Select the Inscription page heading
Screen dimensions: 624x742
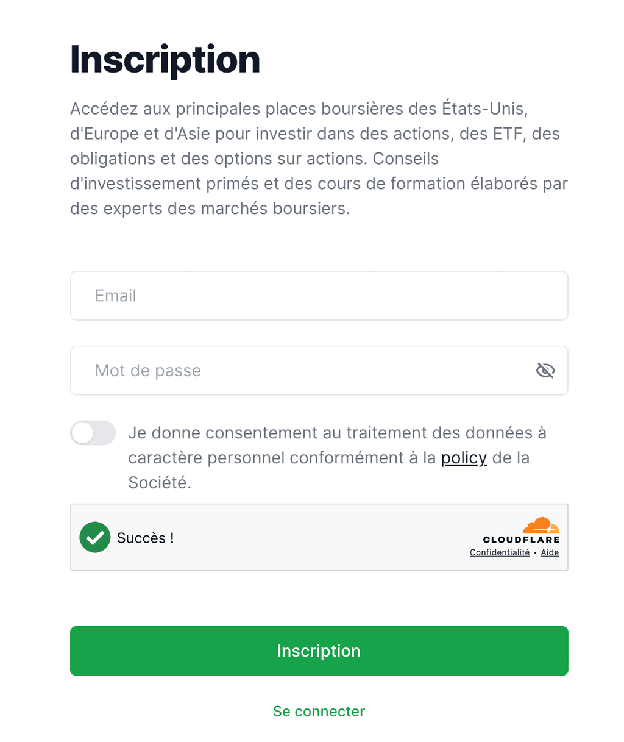tap(165, 59)
